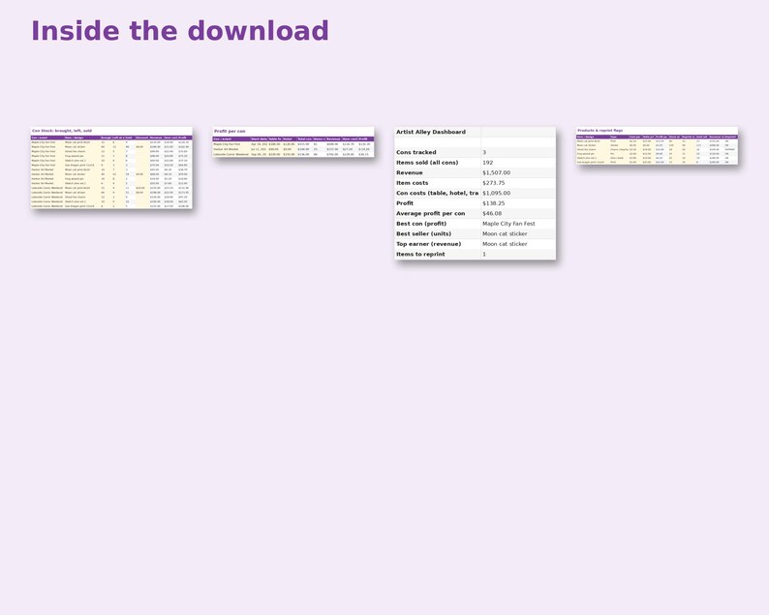The width and height of the screenshot is (769, 615).
Task: Click the 'Con Stock: brought, left, sold' title
Action: click(x=62, y=131)
